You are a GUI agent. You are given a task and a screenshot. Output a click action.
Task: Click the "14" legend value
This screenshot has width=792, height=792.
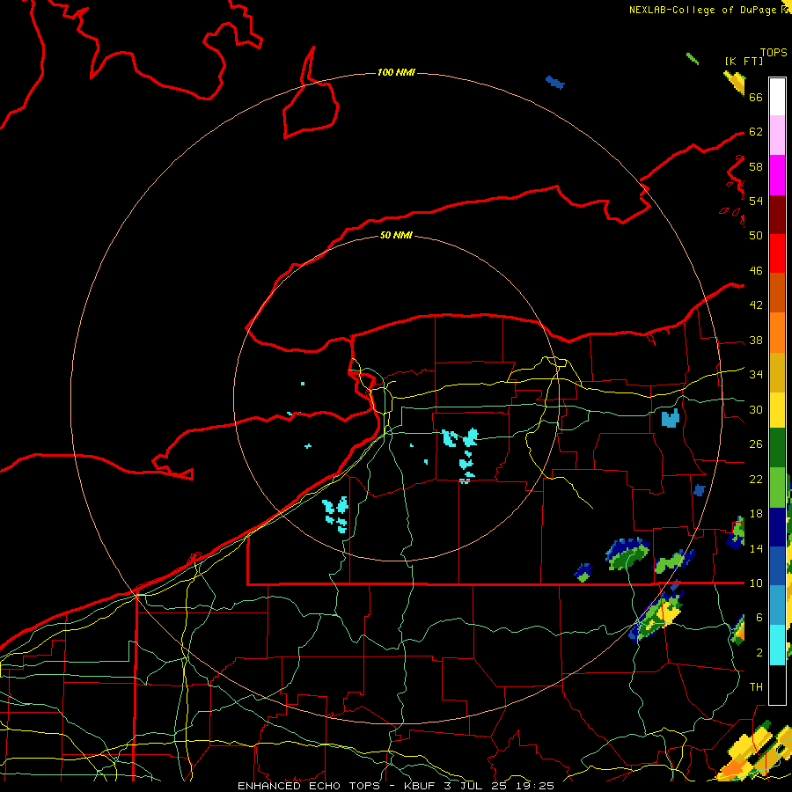(756, 548)
